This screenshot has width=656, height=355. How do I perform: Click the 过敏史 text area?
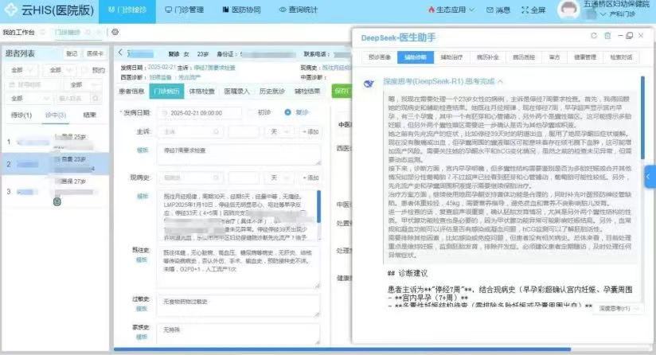coord(239,305)
